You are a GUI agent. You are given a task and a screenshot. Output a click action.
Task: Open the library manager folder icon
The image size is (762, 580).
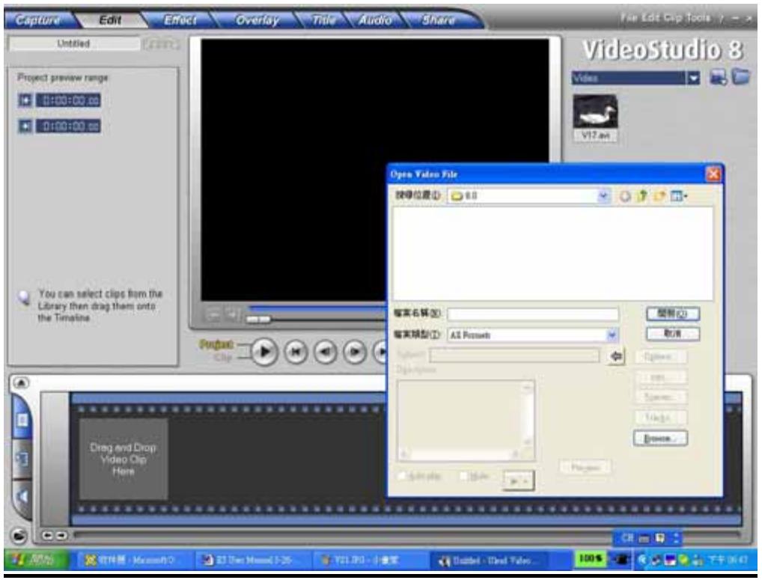[x=741, y=76]
